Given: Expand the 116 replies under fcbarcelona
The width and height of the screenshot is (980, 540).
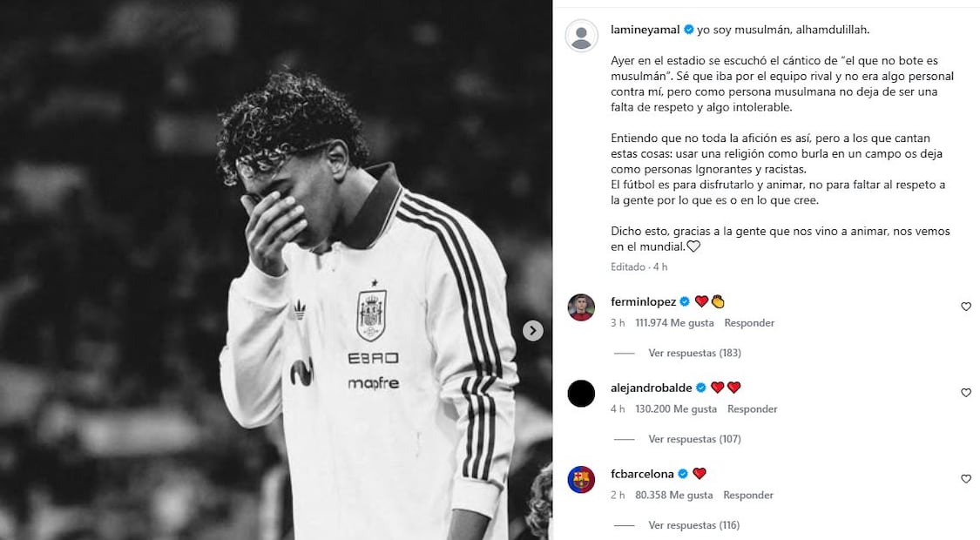Looking at the screenshot, I should [693, 525].
